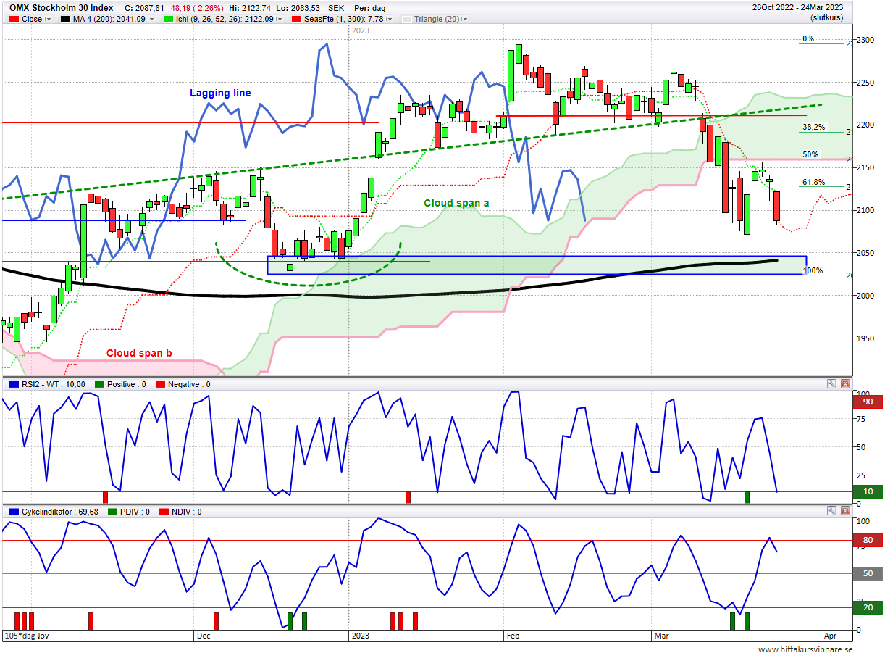Viewport: 885px width, 653px height.
Task: Close the Cykelindikator indicator panel
Action: [845, 511]
